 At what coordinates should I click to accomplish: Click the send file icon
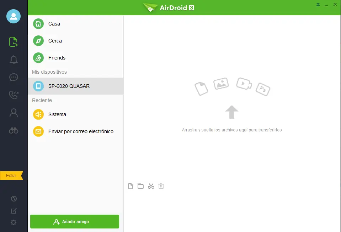130,186
